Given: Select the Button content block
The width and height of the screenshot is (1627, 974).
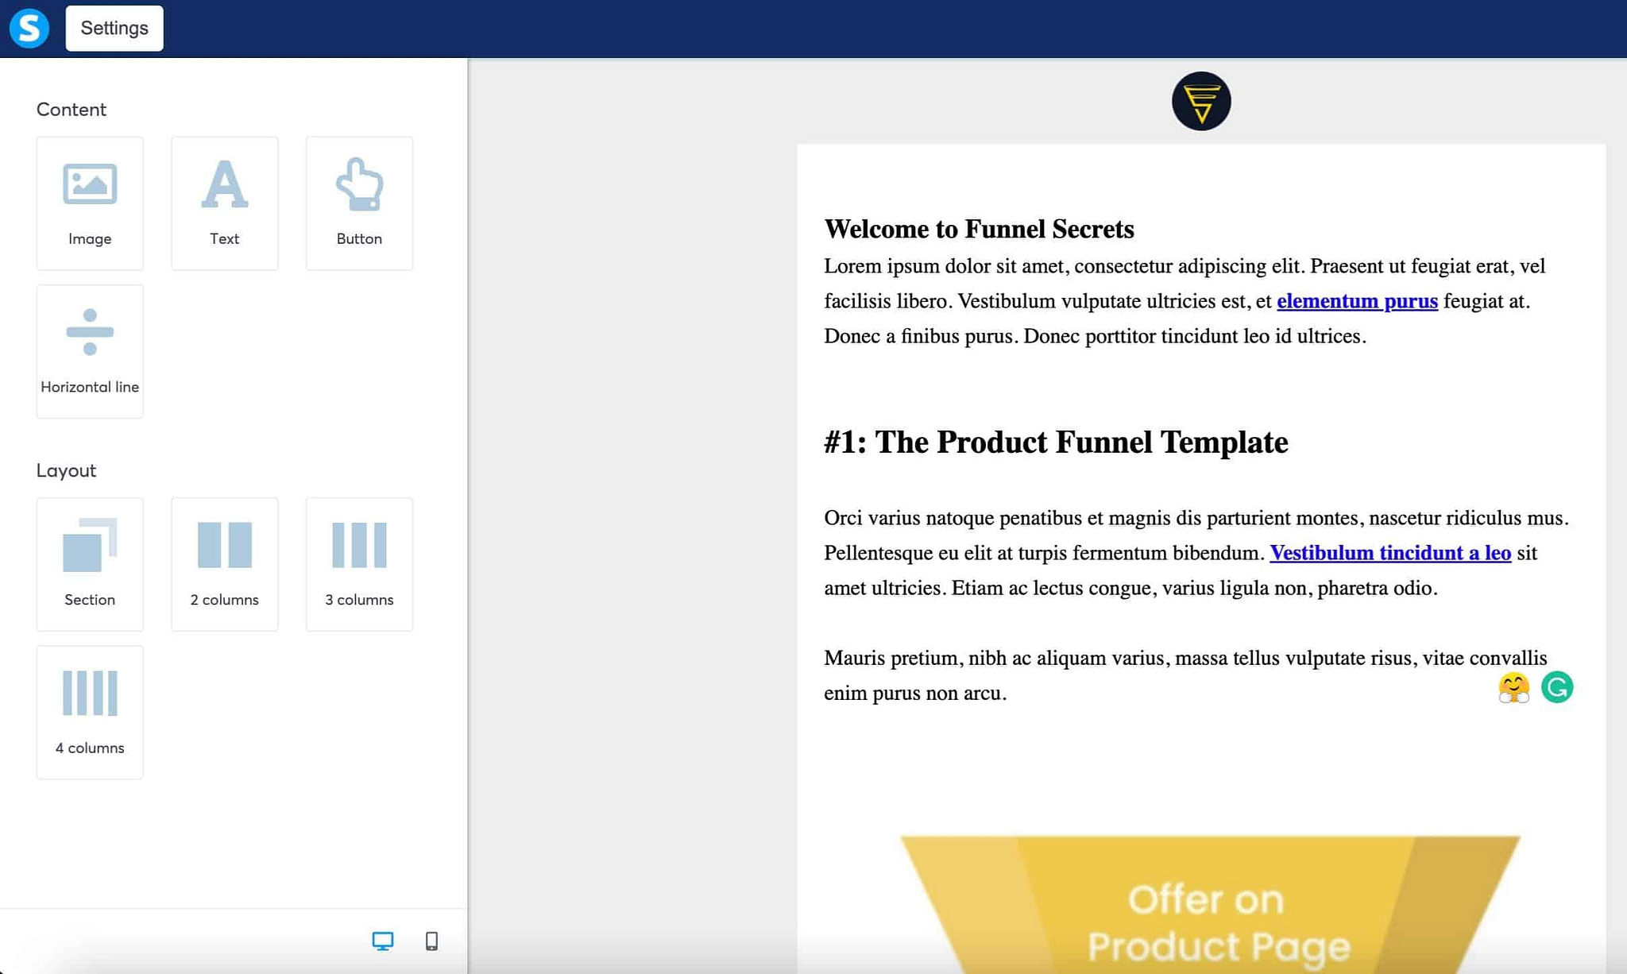Looking at the screenshot, I should (x=359, y=203).
